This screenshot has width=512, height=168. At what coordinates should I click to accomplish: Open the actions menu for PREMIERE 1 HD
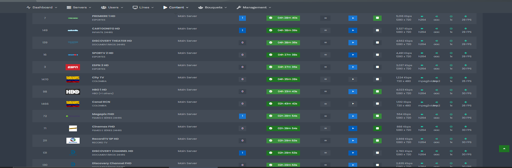(x=325, y=18)
